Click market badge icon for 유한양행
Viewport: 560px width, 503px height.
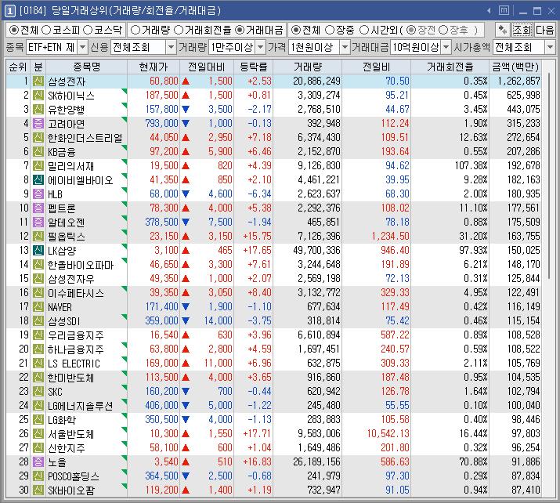38,110
